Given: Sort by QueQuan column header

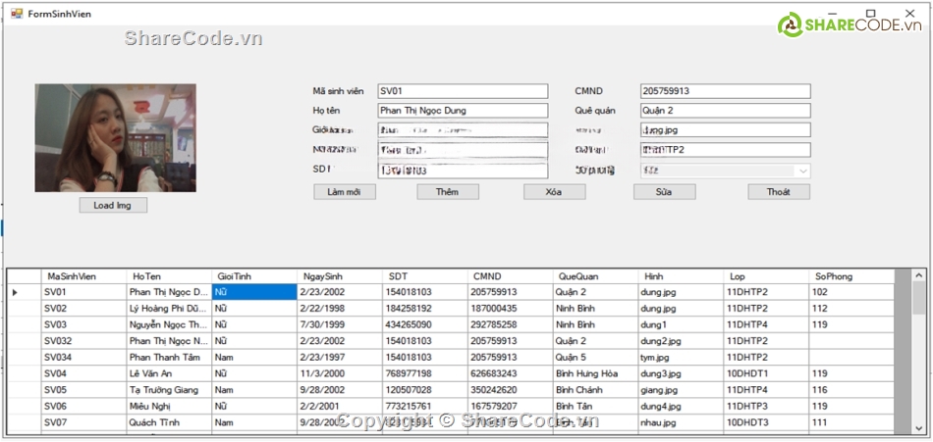Looking at the screenshot, I should point(595,276).
